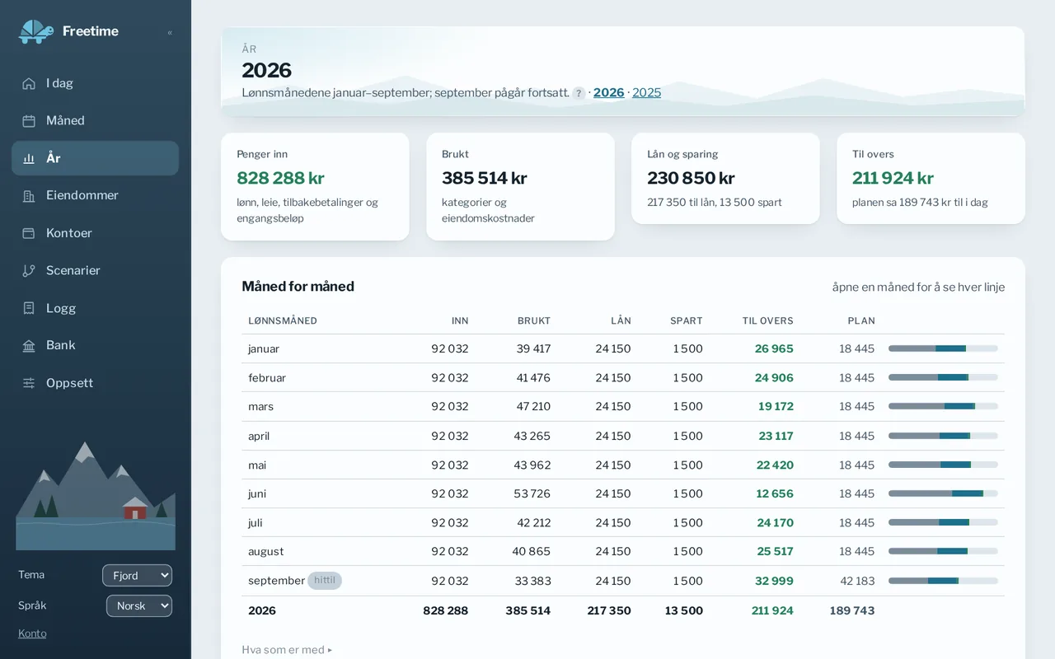The image size is (1055, 659).
Task: Click the juni progress bar
Action: pos(943,493)
